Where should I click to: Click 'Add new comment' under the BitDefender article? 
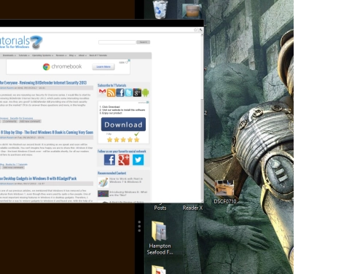click(30, 121)
